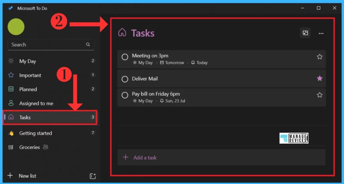Click the person icon beside Assigned to me
The image size is (344, 184).
pyautogui.click(x=11, y=103)
